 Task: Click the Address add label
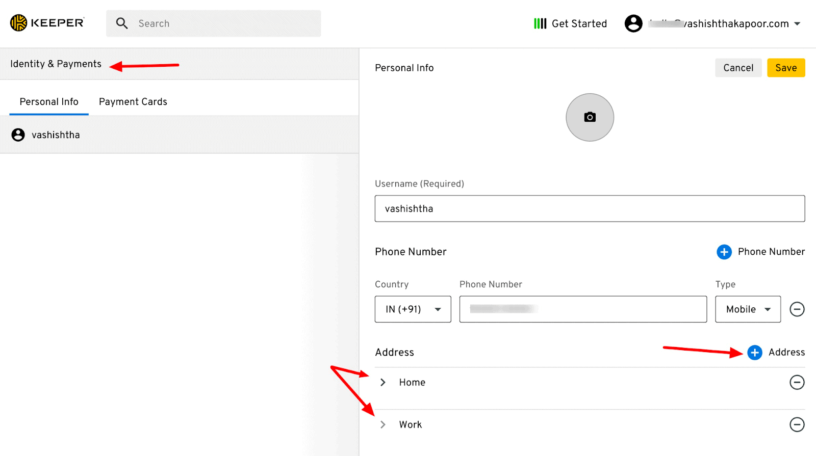pos(786,352)
